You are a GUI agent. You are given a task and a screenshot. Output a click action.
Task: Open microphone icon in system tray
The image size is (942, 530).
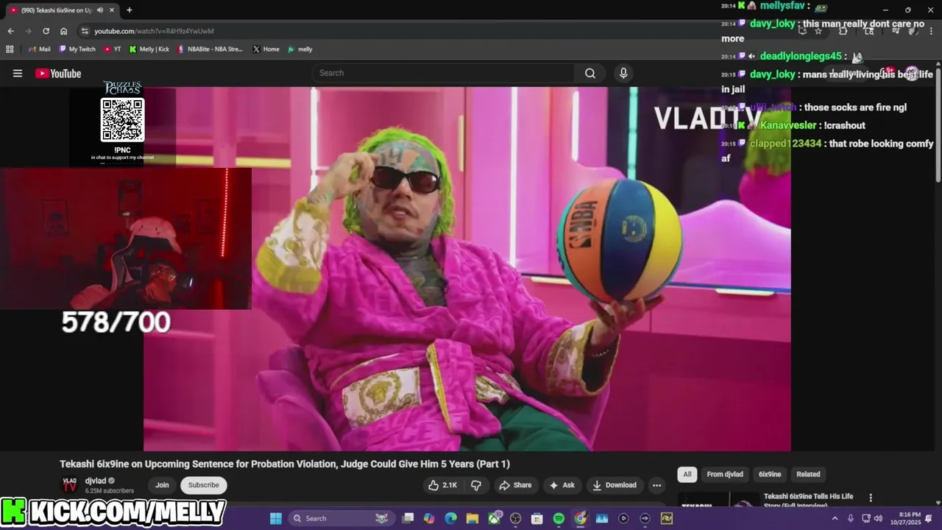pyautogui.click(x=851, y=518)
